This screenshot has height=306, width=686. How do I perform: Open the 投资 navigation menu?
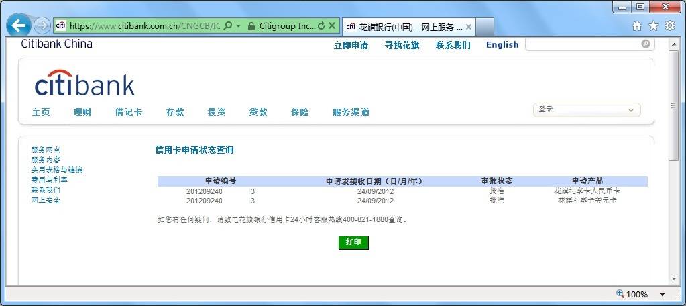point(217,113)
